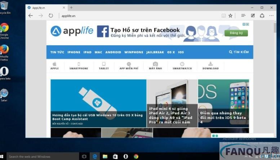Image resolution: width=280 pixels, height=160 pixels.
Task: Open Safari desktop shortcut
Action: 4,95
